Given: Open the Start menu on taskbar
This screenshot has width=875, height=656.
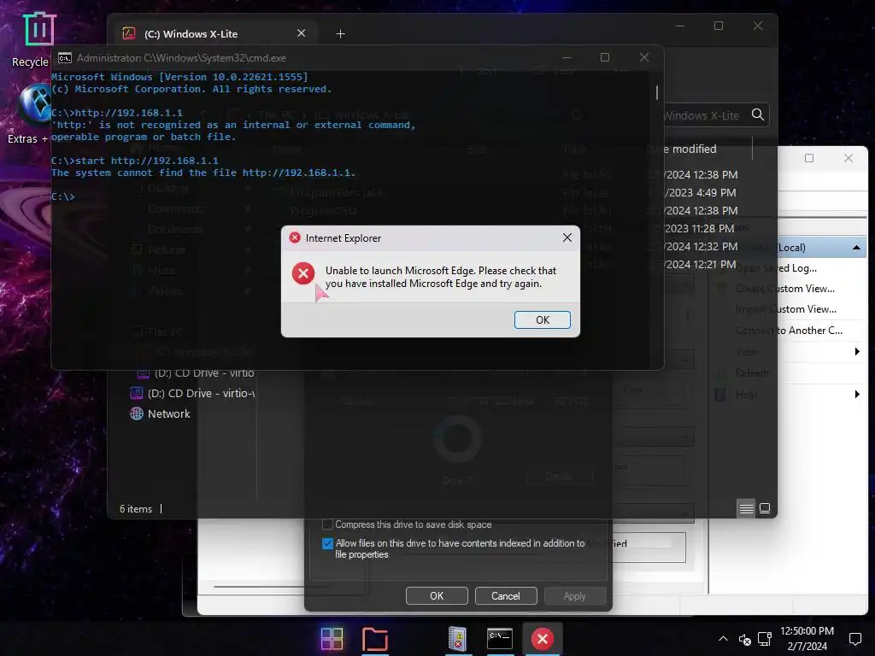Looking at the screenshot, I should pos(332,639).
